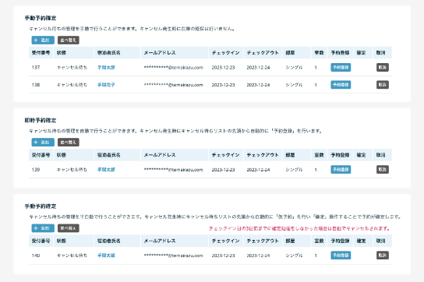
Task: Click 追加 button in the third section
Action: (43, 228)
